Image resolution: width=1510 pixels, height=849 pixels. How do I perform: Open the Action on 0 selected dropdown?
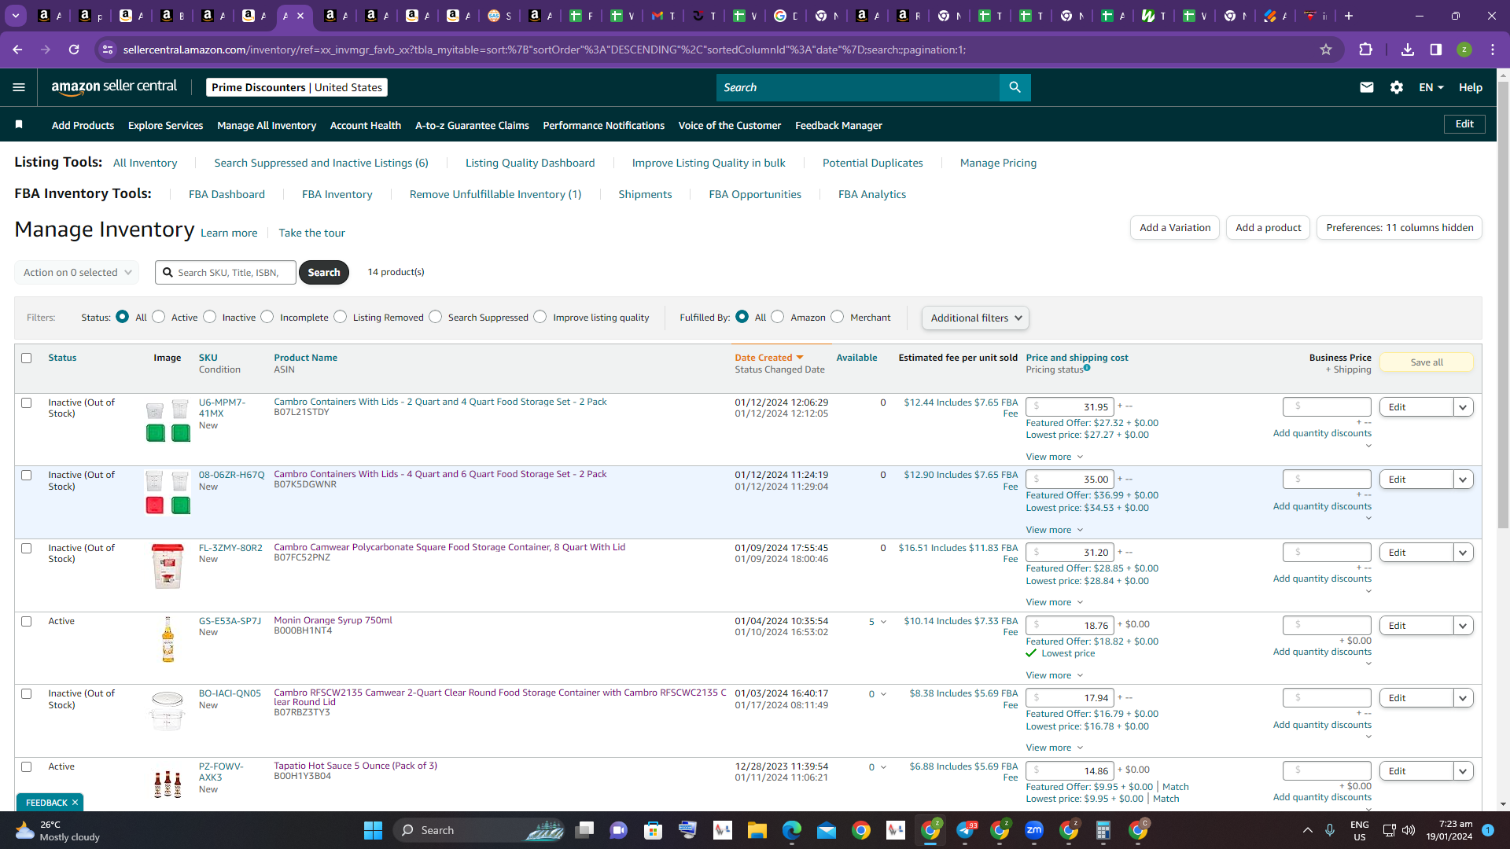coord(77,273)
